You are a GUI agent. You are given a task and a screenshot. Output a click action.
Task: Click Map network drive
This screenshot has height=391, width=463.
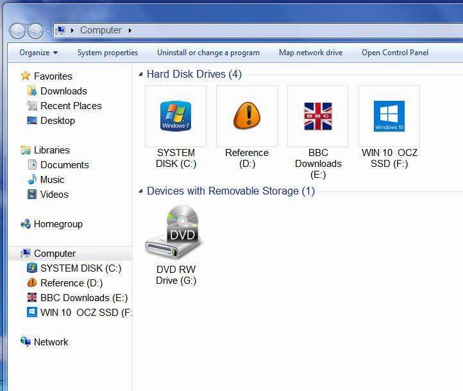(x=310, y=53)
